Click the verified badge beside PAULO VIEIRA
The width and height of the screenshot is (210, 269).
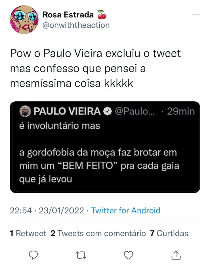click(107, 112)
